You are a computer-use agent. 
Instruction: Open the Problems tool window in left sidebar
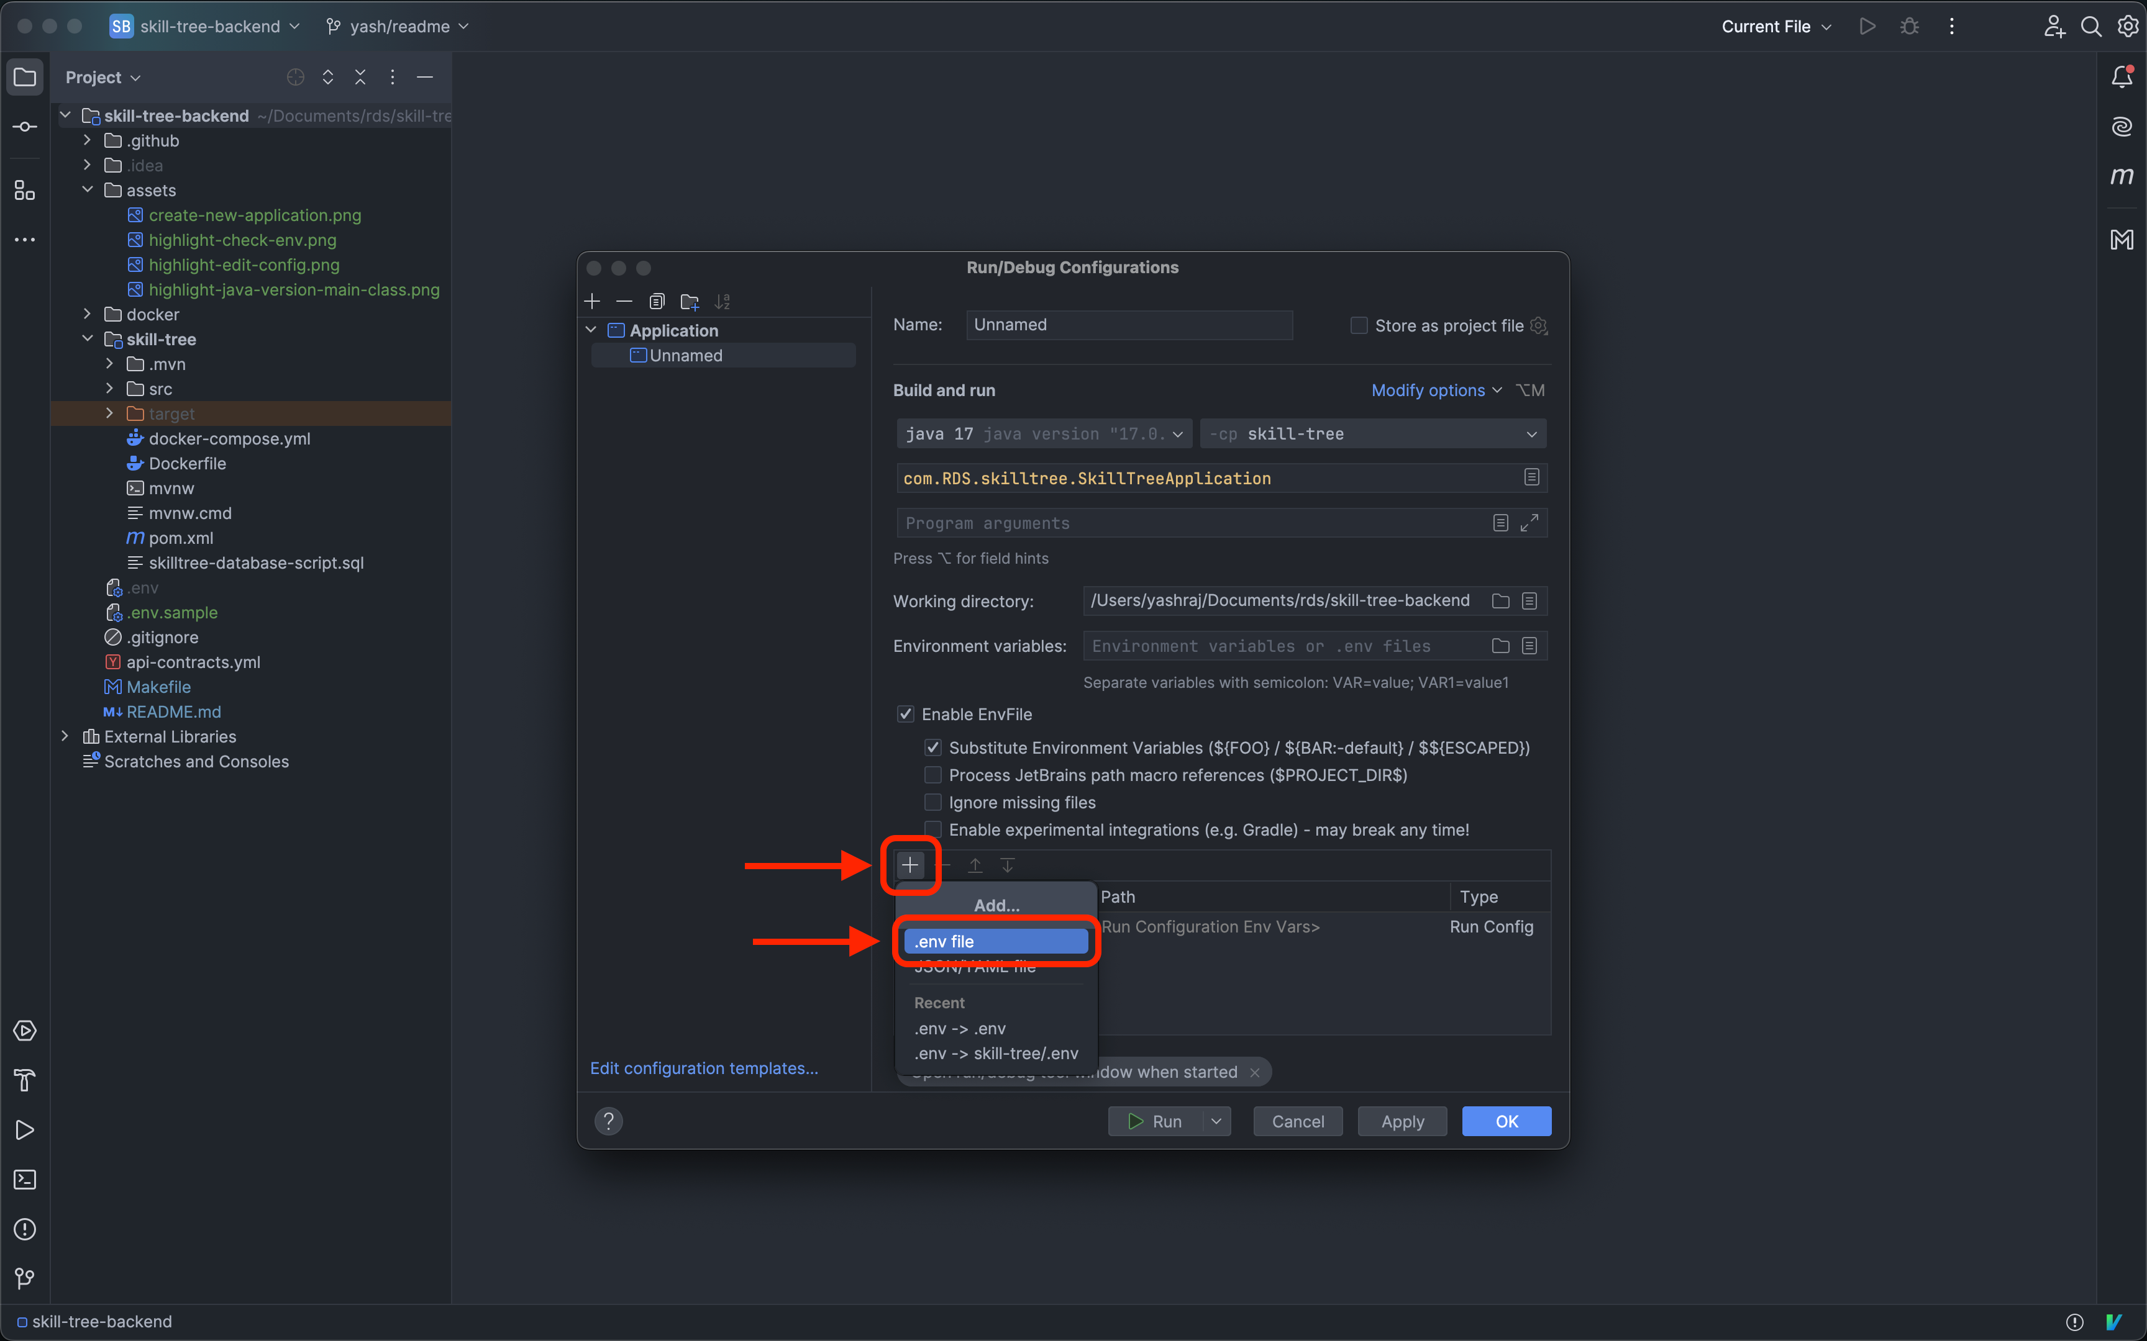click(x=25, y=1229)
